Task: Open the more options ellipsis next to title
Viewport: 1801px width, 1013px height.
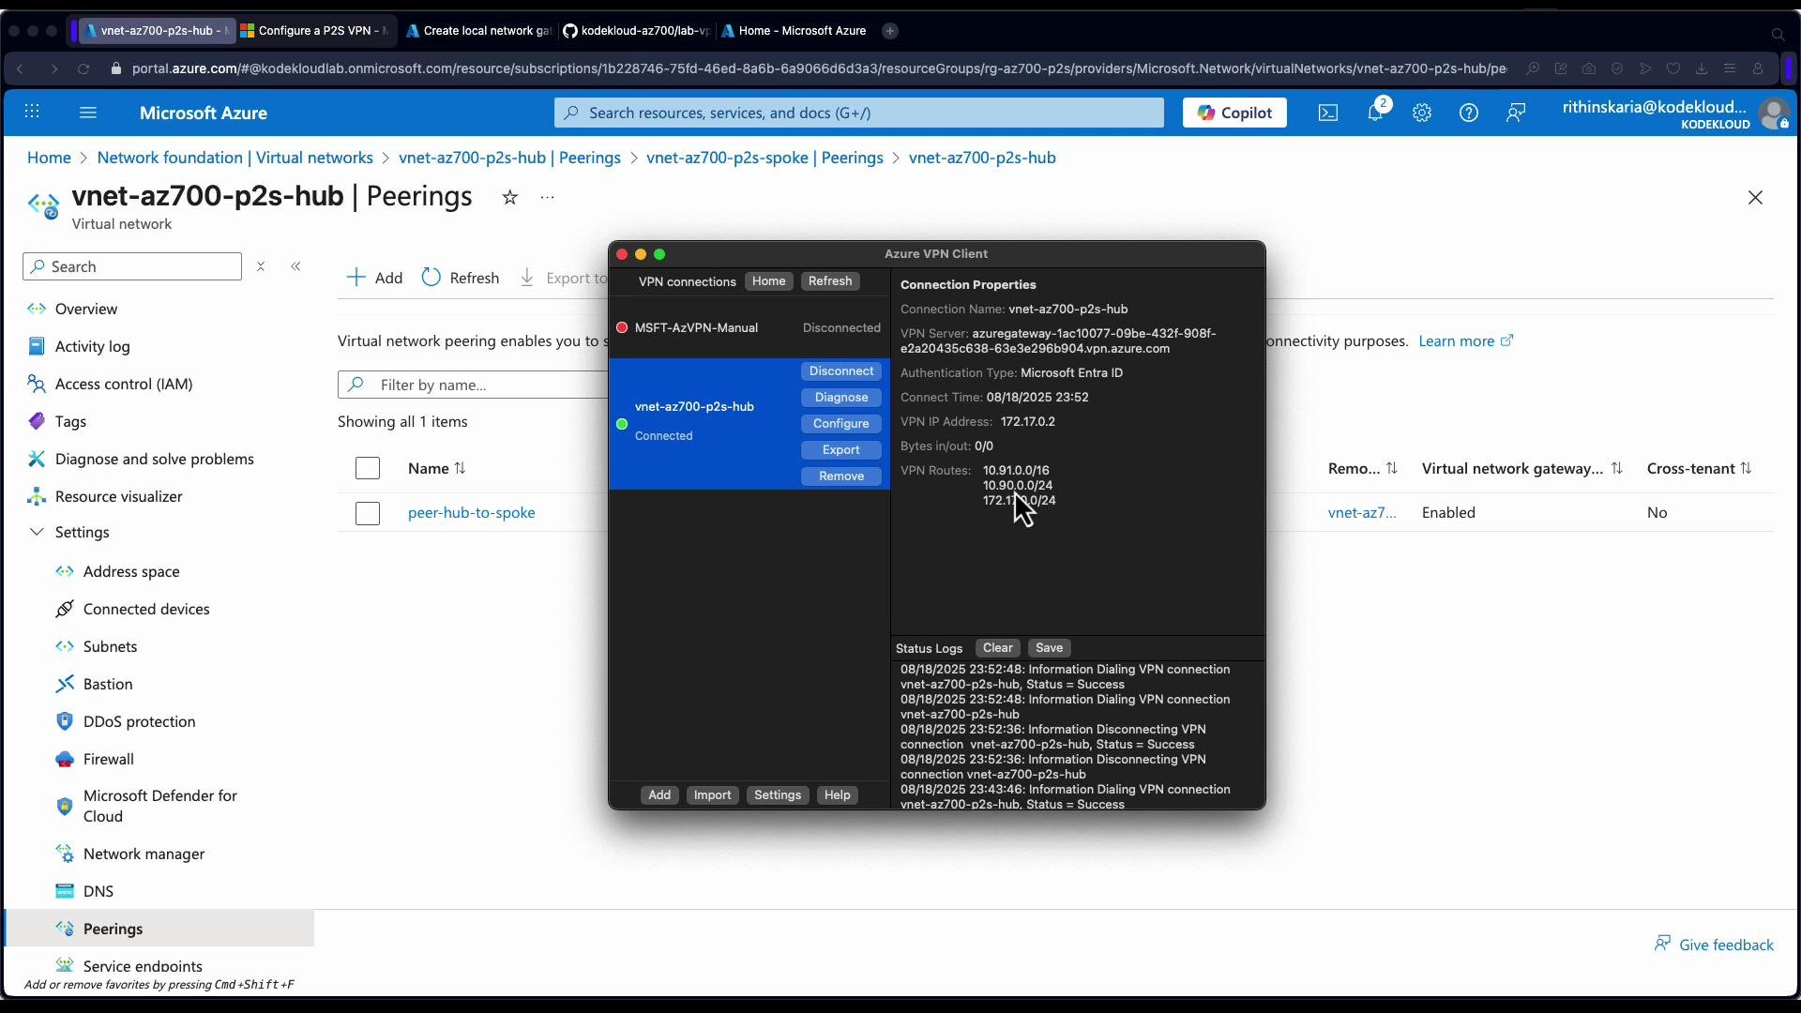Action: (548, 197)
